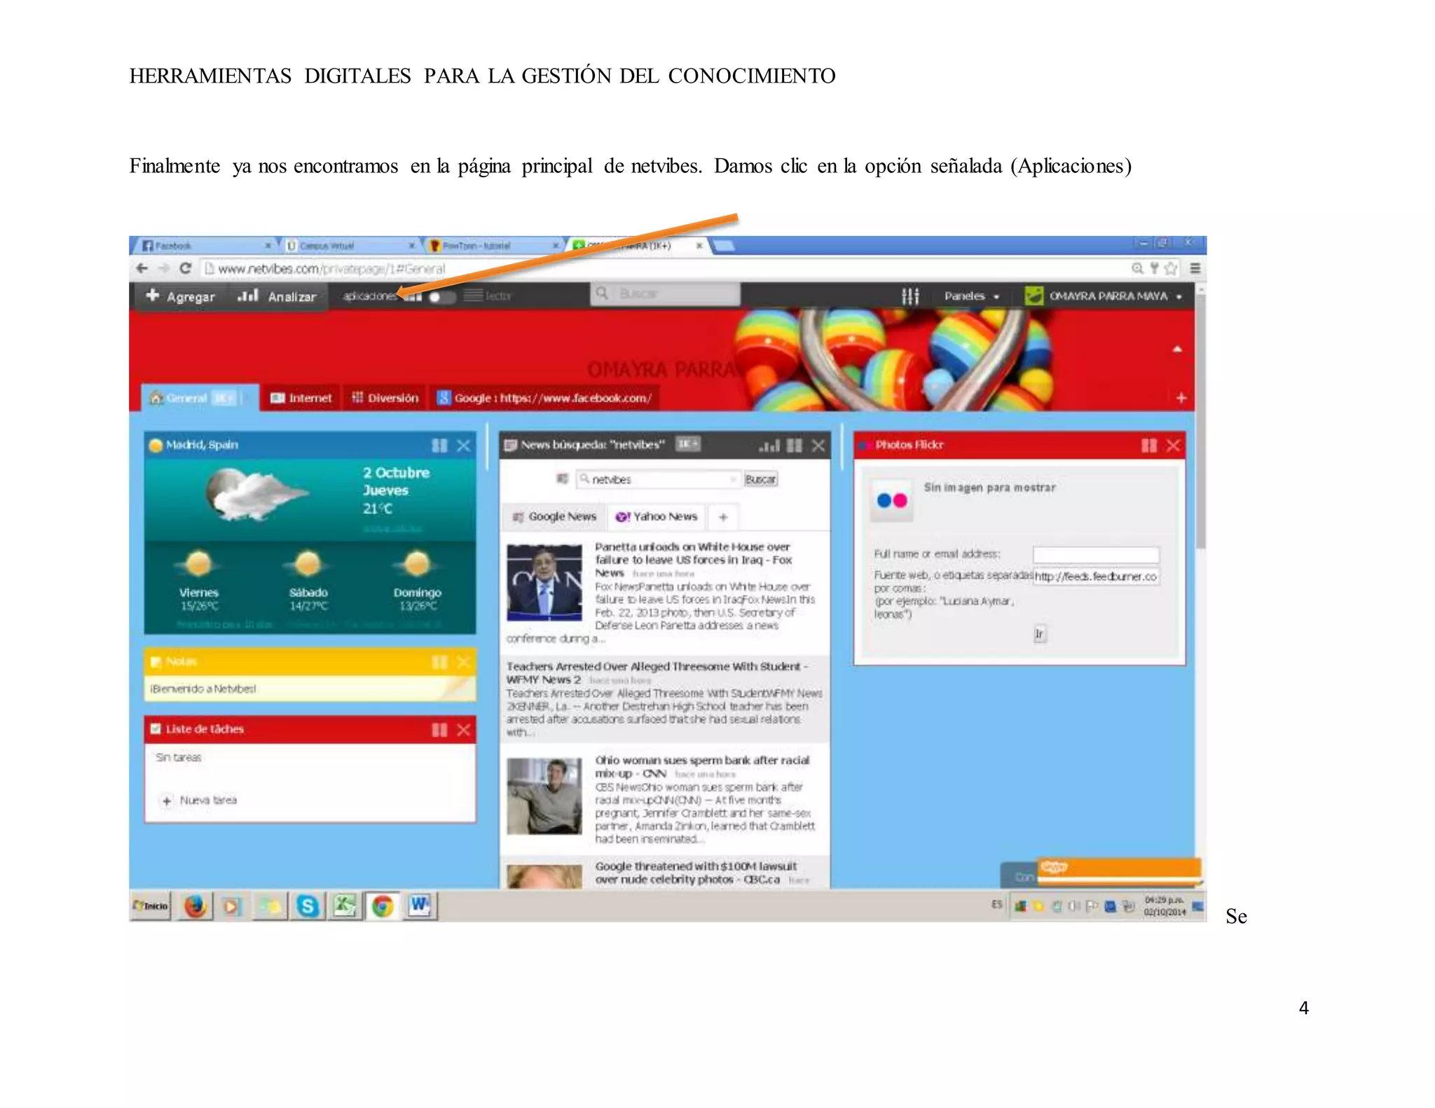Add a new dashboard tab with plus

pos(1181,398)
